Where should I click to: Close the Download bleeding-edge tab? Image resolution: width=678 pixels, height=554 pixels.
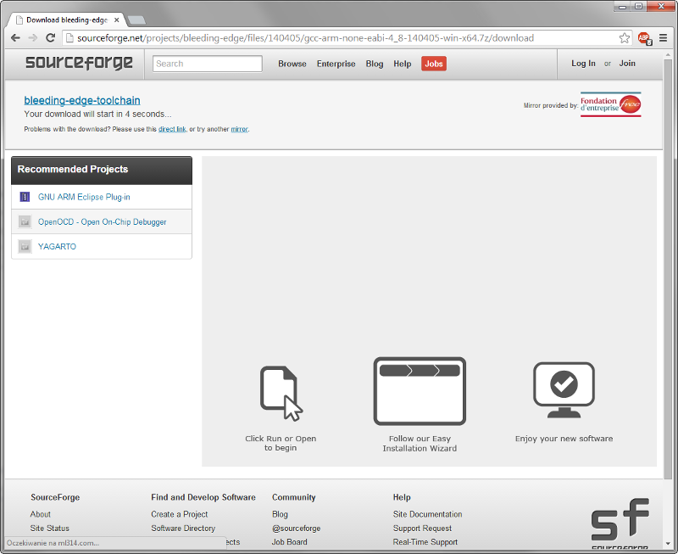coord(117,20)
